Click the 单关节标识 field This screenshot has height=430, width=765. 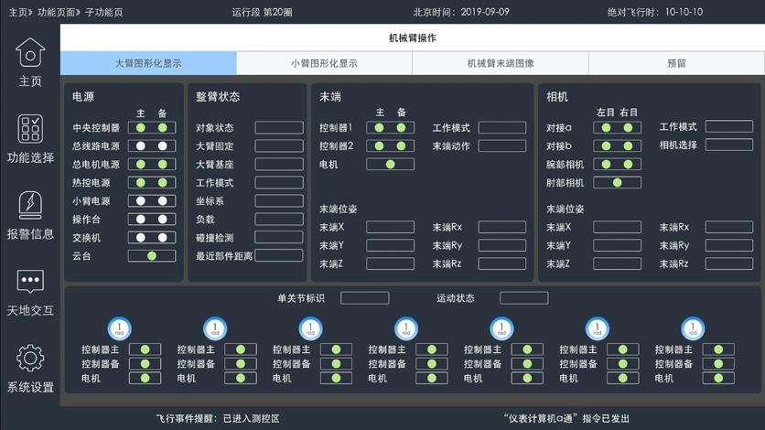tap(365, 298)
